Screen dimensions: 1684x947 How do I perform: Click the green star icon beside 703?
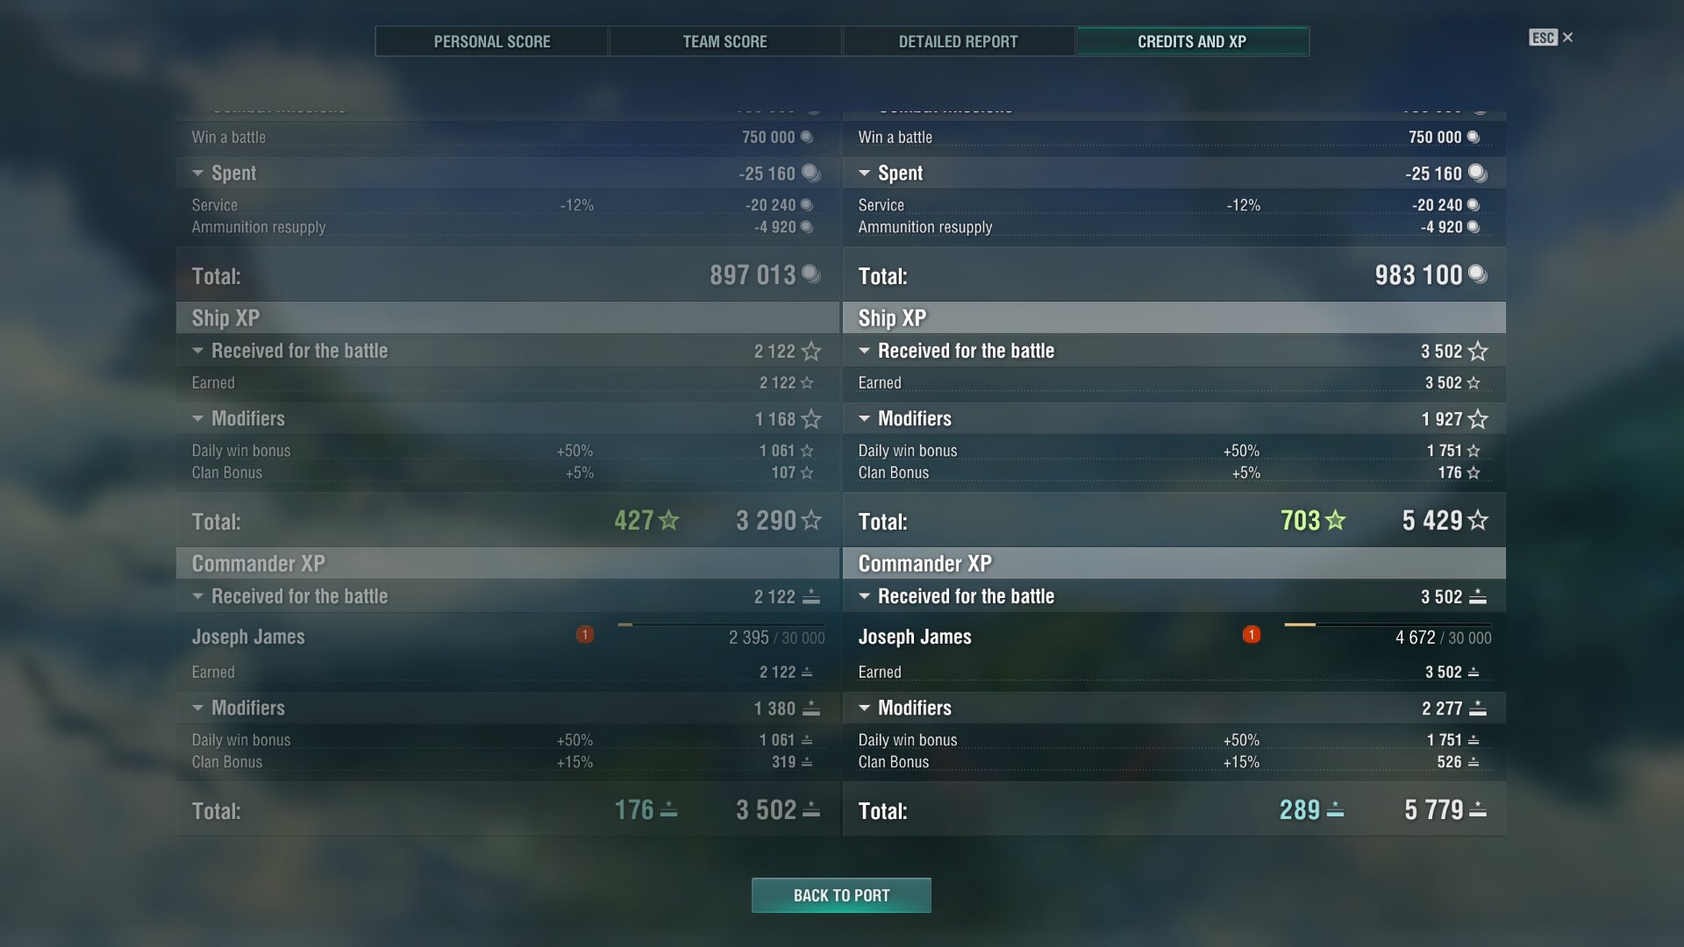pos(1335,520)
